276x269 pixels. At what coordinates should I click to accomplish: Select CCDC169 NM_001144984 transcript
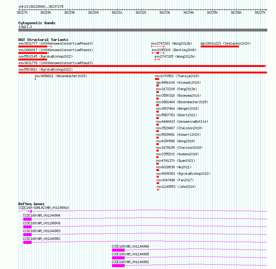[42, 215]
